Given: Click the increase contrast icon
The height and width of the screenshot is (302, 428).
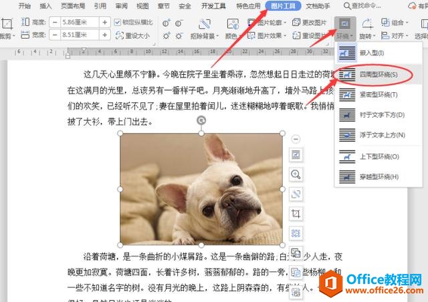Looking at the screenshot, I should coord(167,23).
